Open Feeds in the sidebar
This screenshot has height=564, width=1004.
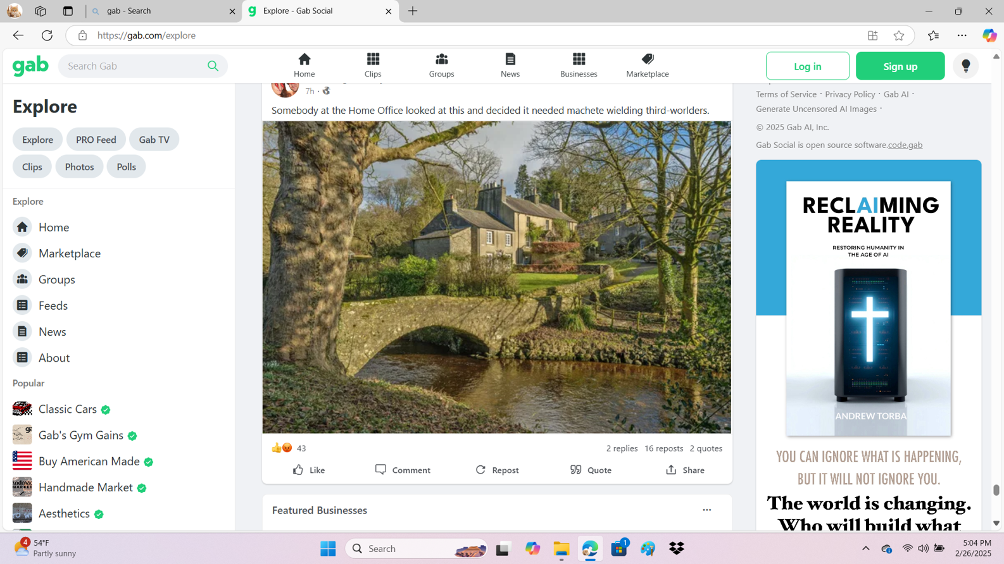point(41,305)
